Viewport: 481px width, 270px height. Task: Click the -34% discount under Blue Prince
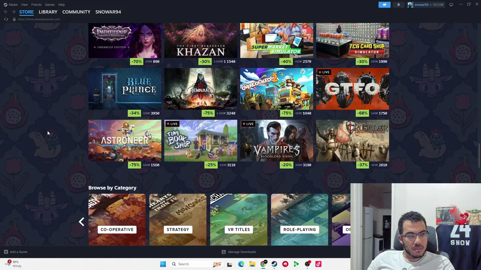coord(134,113)
